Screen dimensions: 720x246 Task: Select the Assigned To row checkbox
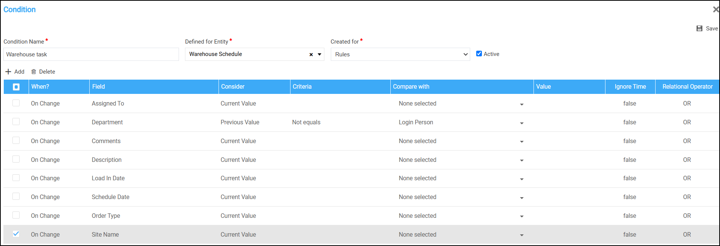click(x=16, y=103)
